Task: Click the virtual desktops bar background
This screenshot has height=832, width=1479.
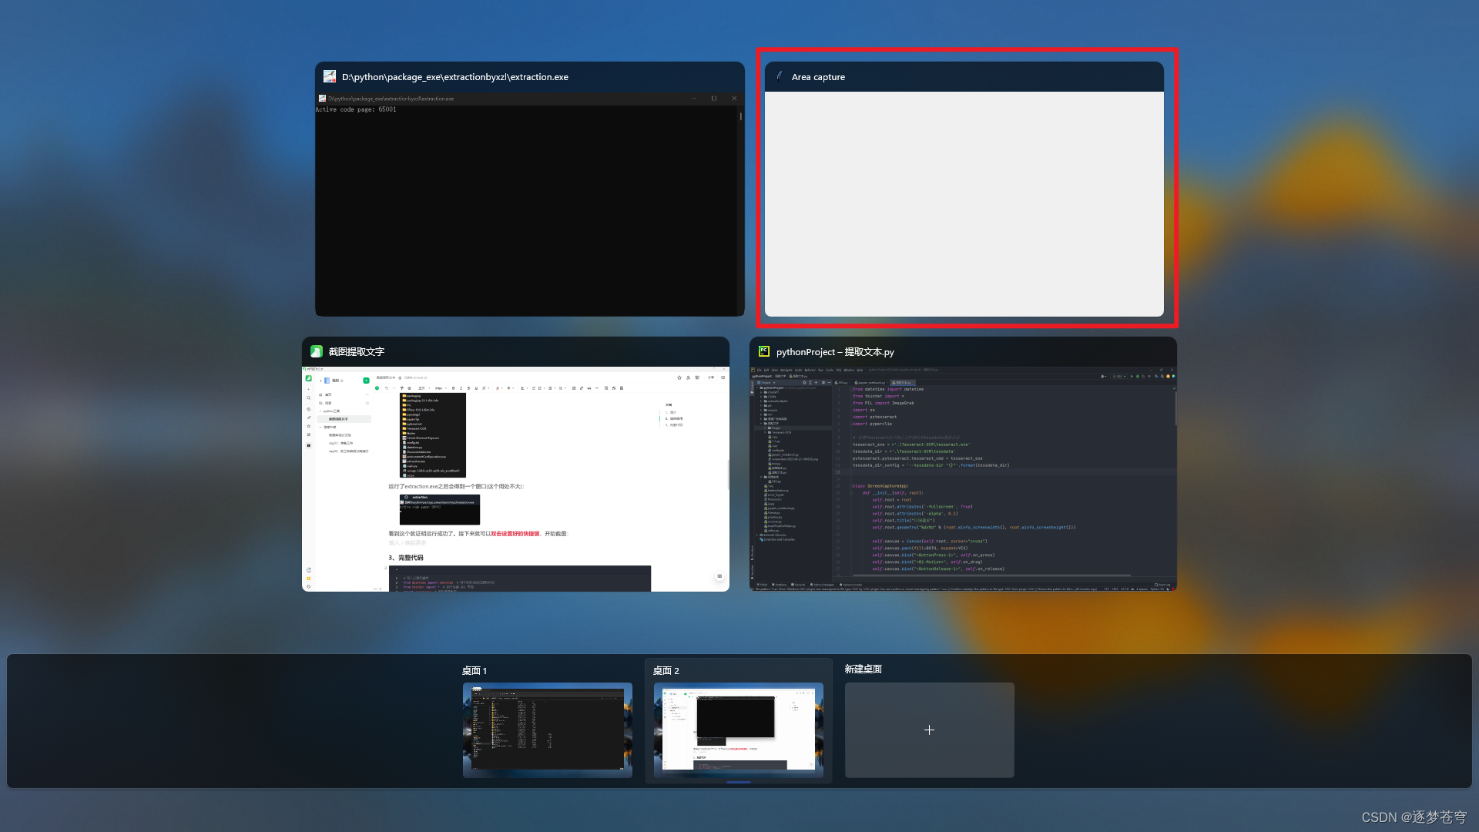Action: 231,720
